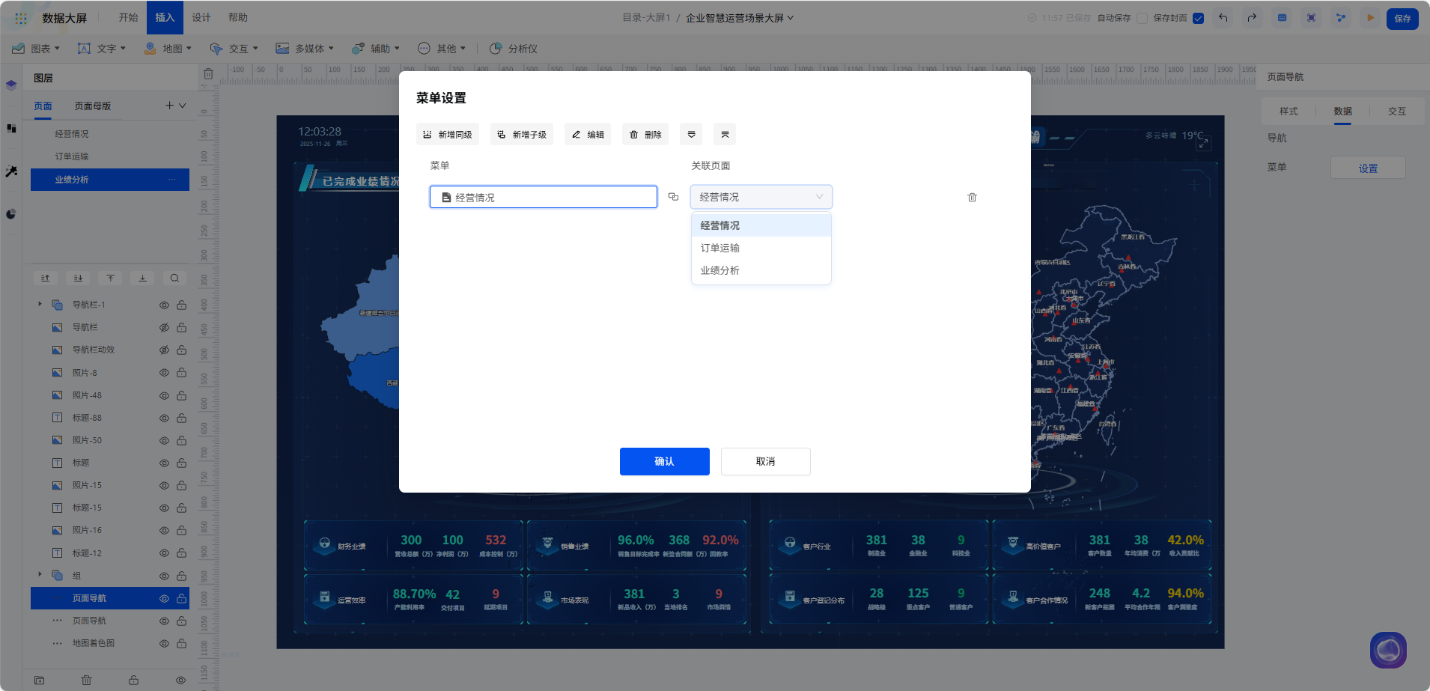Click the redo arrow in top bar
Image resolution: width=1430 pixels, height=691 pixels.
pos(1252,18)
